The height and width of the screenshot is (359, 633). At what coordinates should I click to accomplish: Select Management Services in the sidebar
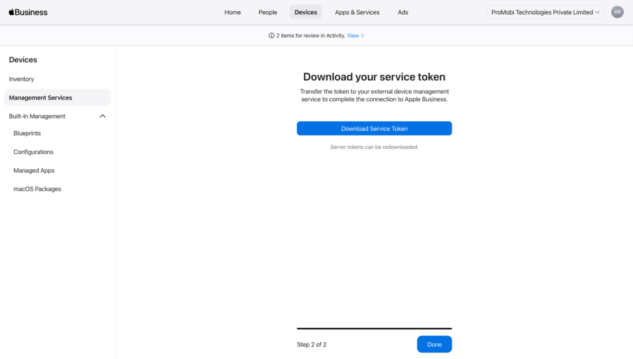[x=57, y=97]
